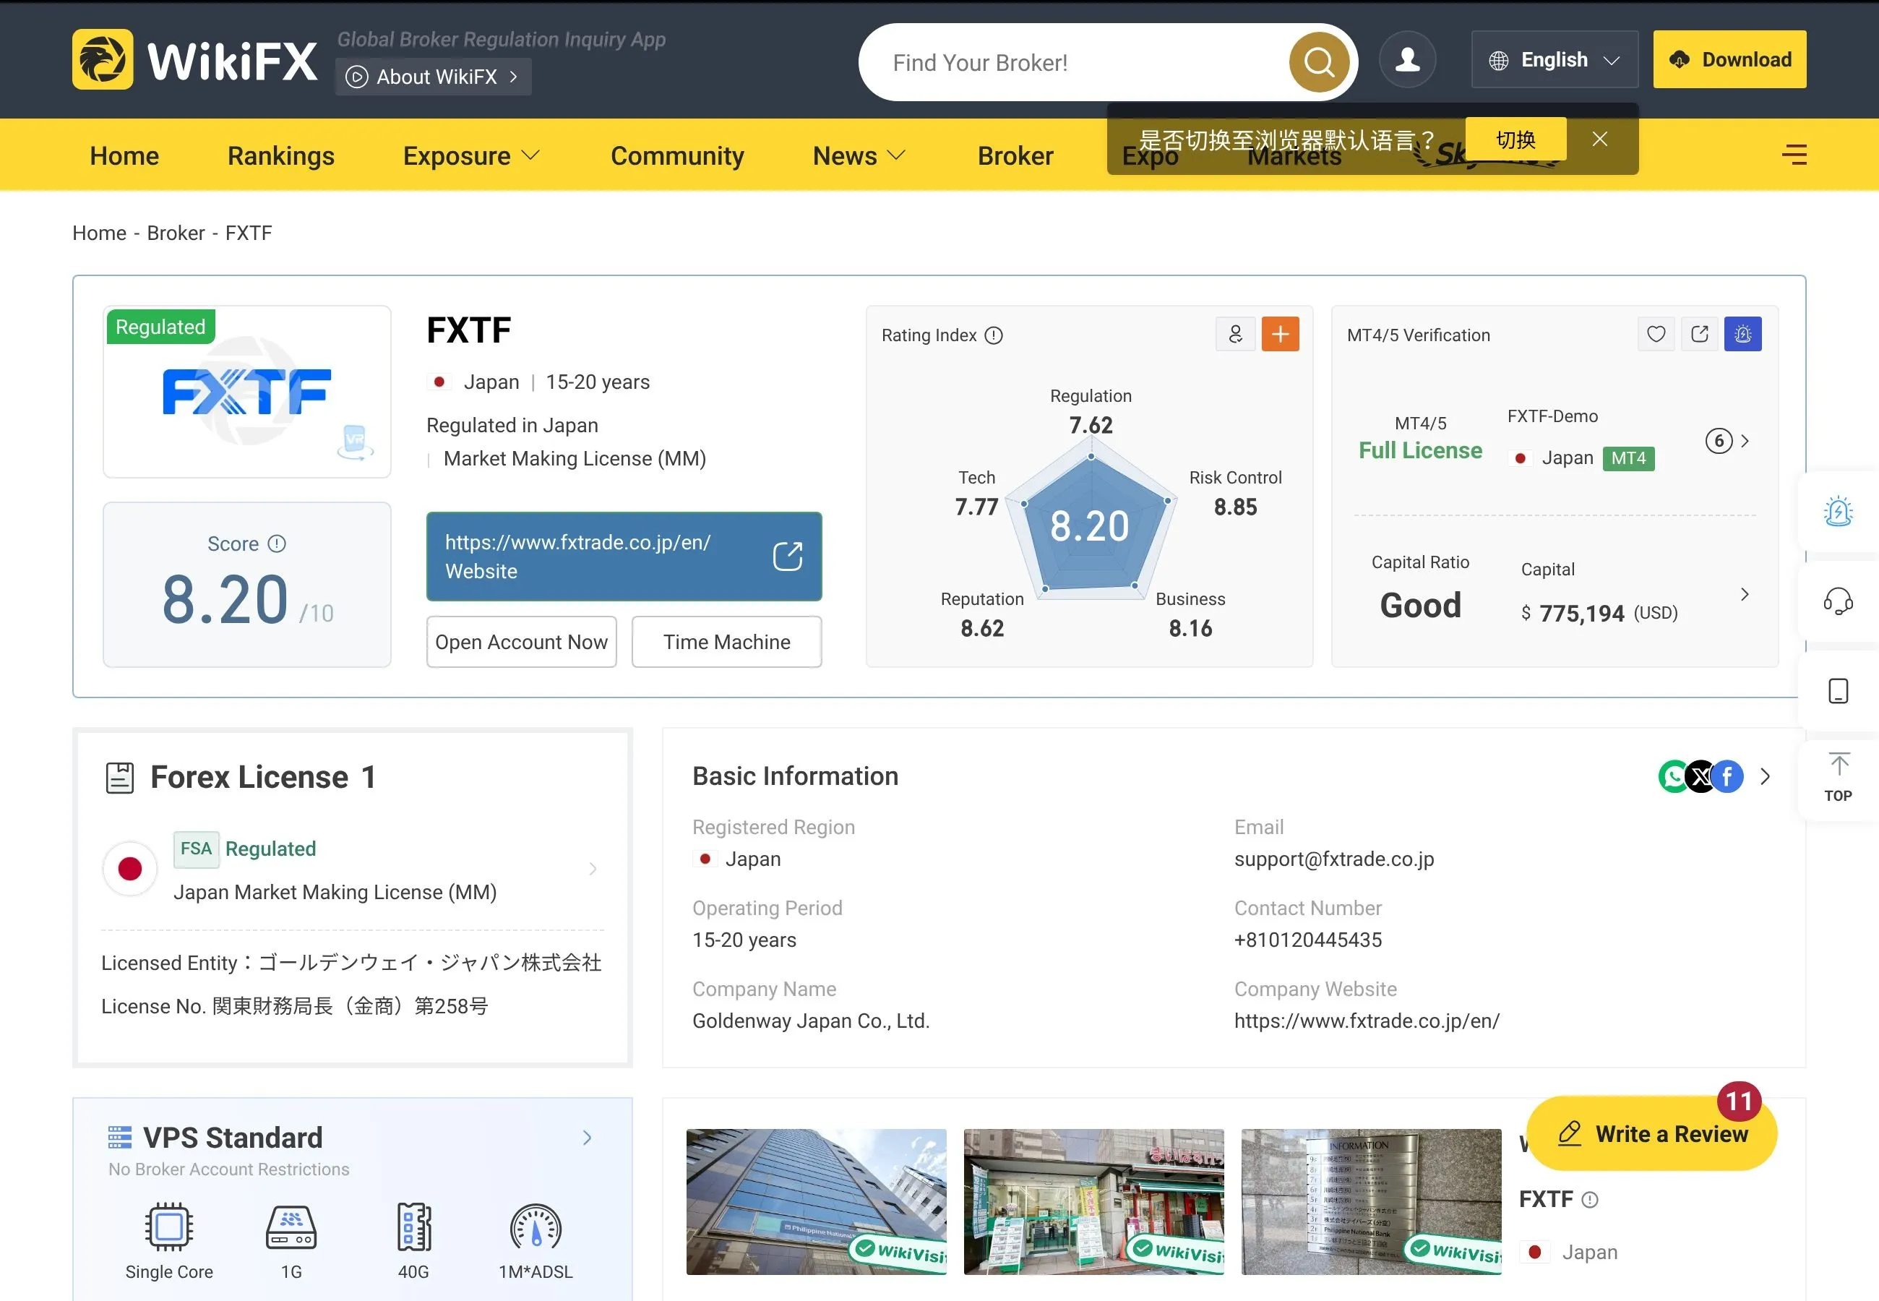Open the storefront street photo

1093,1203
